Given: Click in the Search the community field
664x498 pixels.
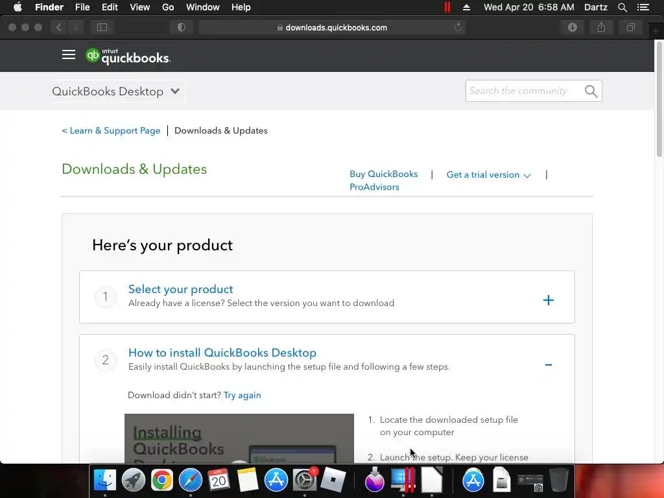Looking at the screenshot, I should 524,91.
